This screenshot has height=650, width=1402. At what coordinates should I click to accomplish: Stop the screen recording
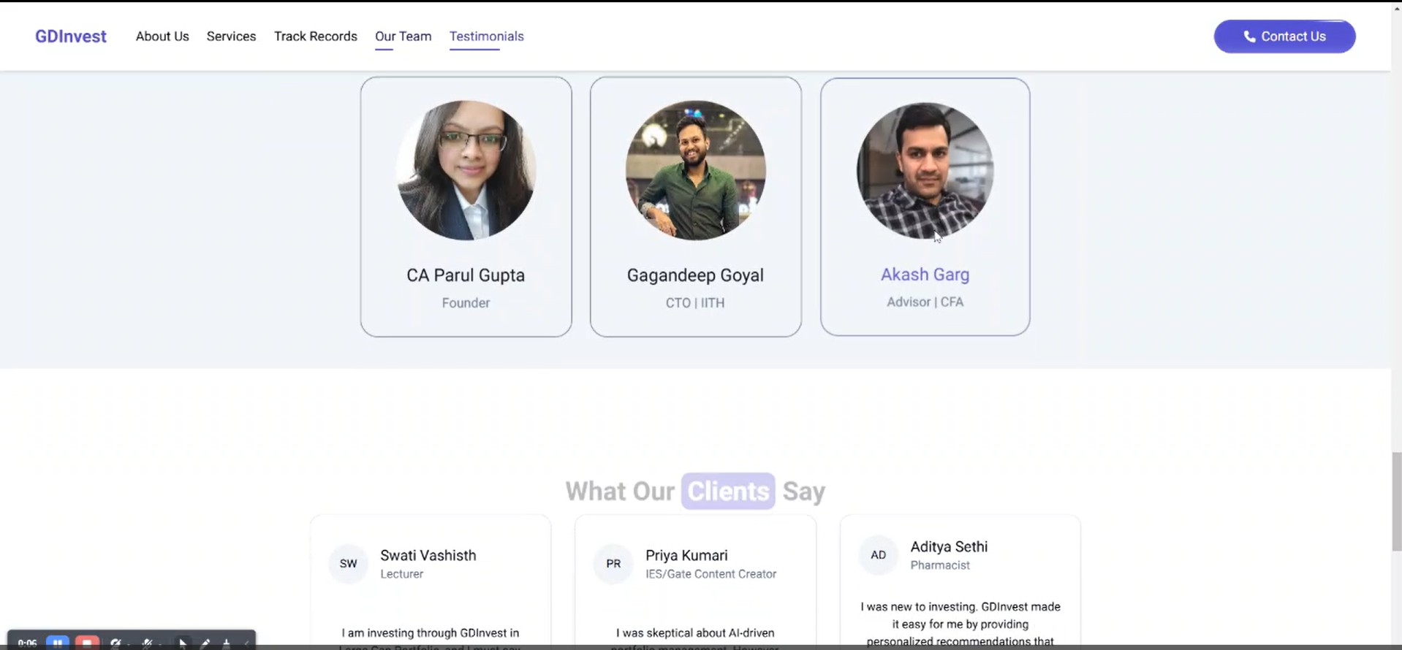pos(87,643)
